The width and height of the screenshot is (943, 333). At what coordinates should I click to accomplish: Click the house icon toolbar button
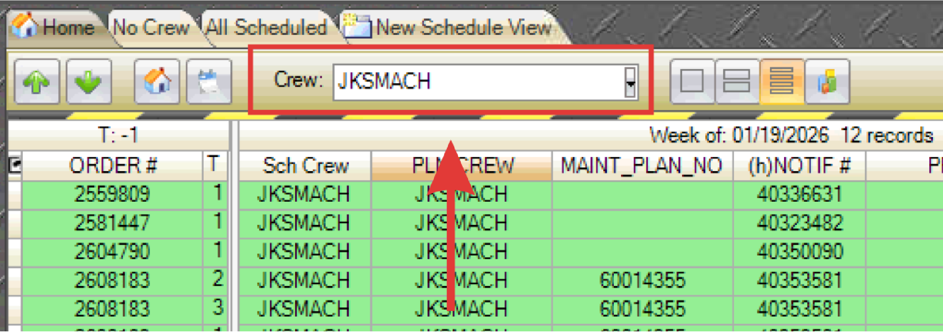pyautogui.click(x=157, y=82)
